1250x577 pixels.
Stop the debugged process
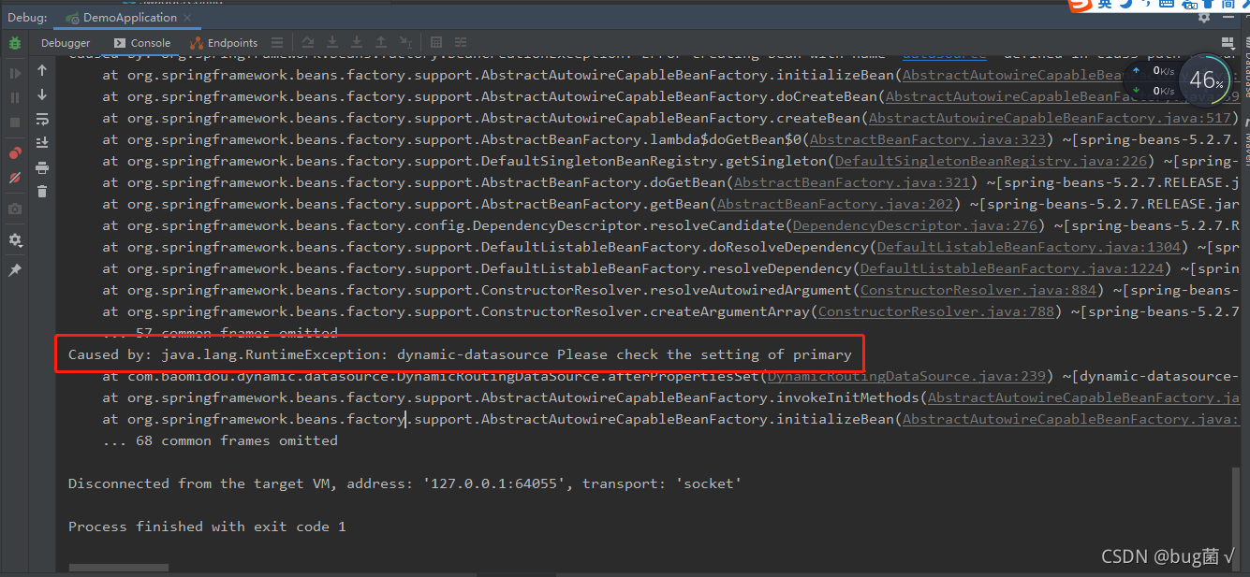pos(13,122)
